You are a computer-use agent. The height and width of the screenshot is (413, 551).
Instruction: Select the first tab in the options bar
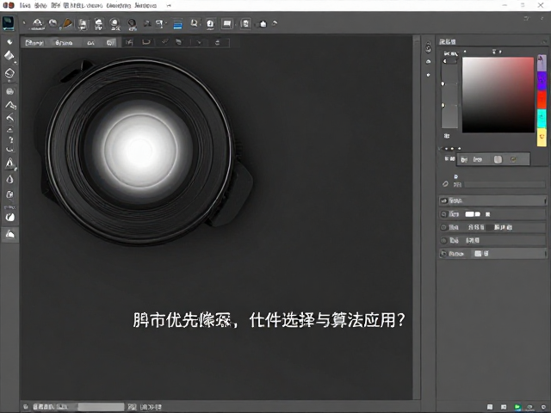point(34,42)
